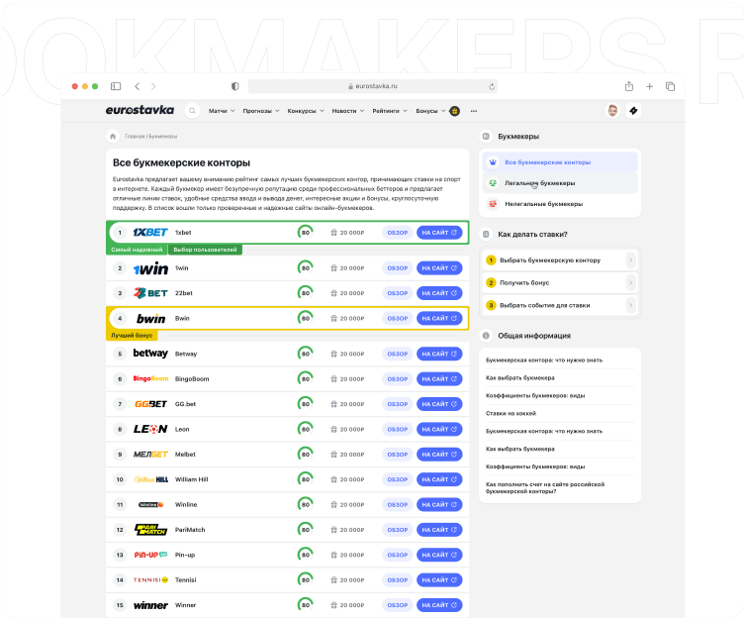Select 'Нелегальные букмекеры' in the sidebar
744x618 pixels.
click(x=541, y=204)
